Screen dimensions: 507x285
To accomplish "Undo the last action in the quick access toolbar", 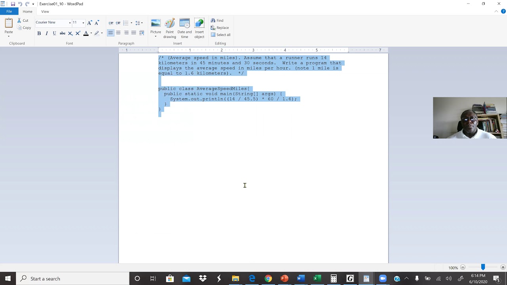I will pyautogui.click(x=20, y=4).
